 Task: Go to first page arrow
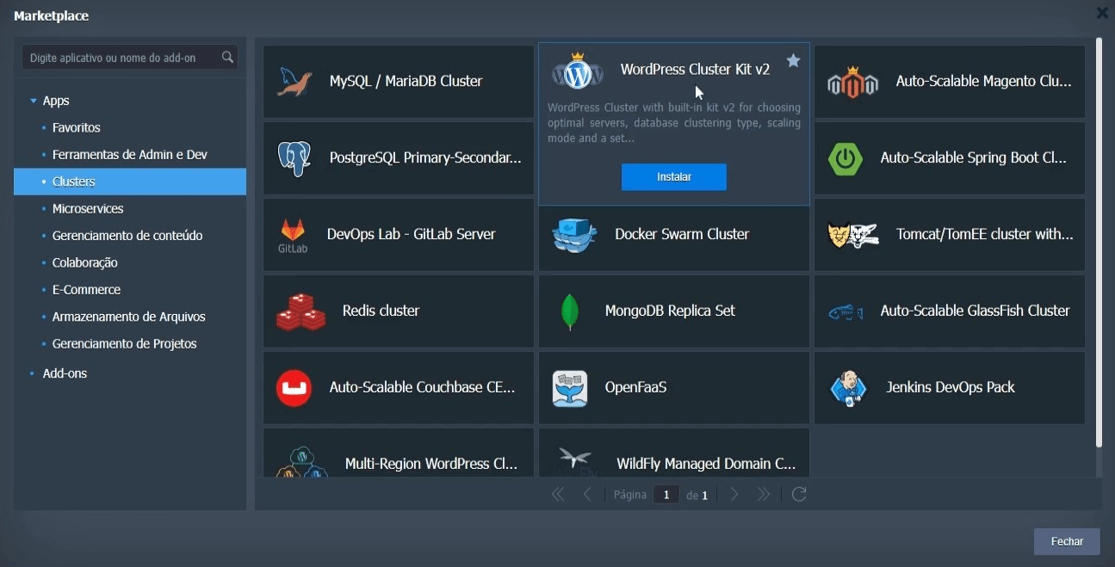pos(558,495)
